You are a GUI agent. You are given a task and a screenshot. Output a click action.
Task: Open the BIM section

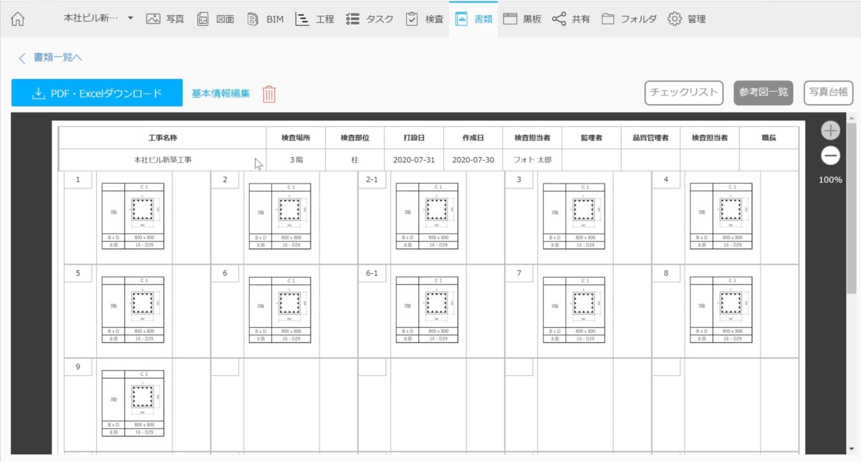[265, 19]
